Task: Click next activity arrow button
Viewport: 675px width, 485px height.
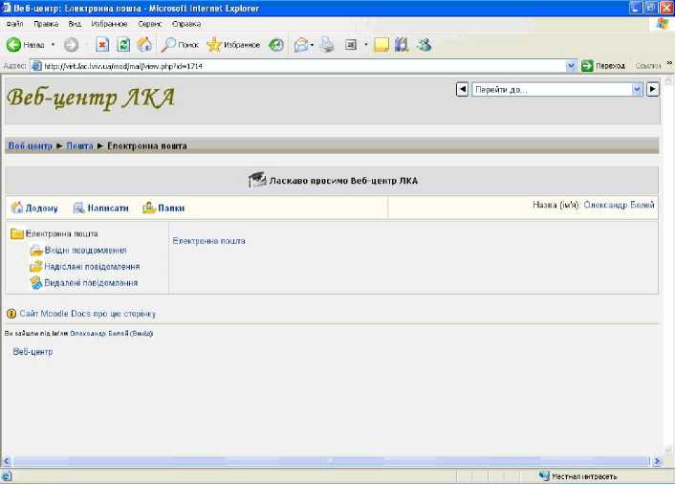Action: click(x=653, y=89)
